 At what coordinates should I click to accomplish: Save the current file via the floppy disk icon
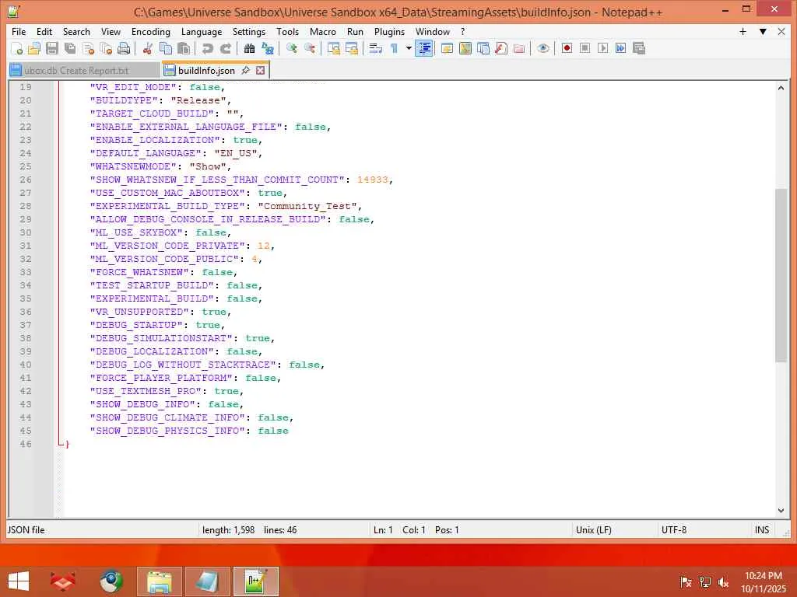pos(52,48)
